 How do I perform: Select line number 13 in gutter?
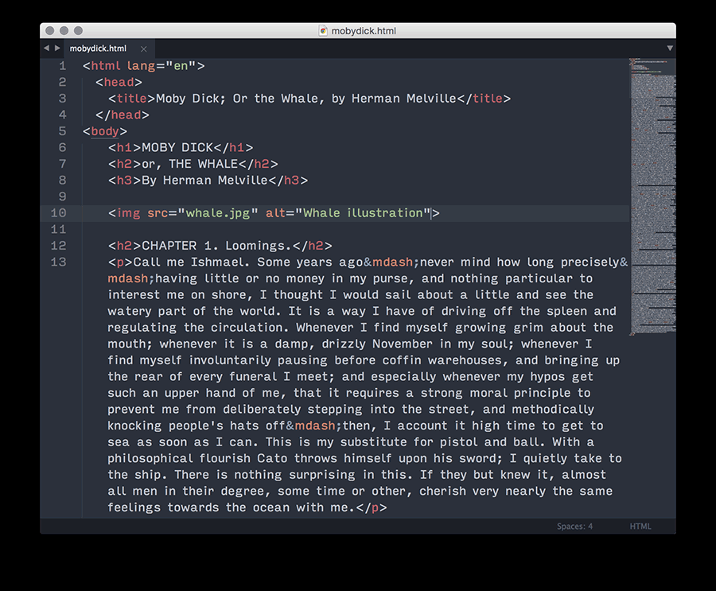coord(58,262)
